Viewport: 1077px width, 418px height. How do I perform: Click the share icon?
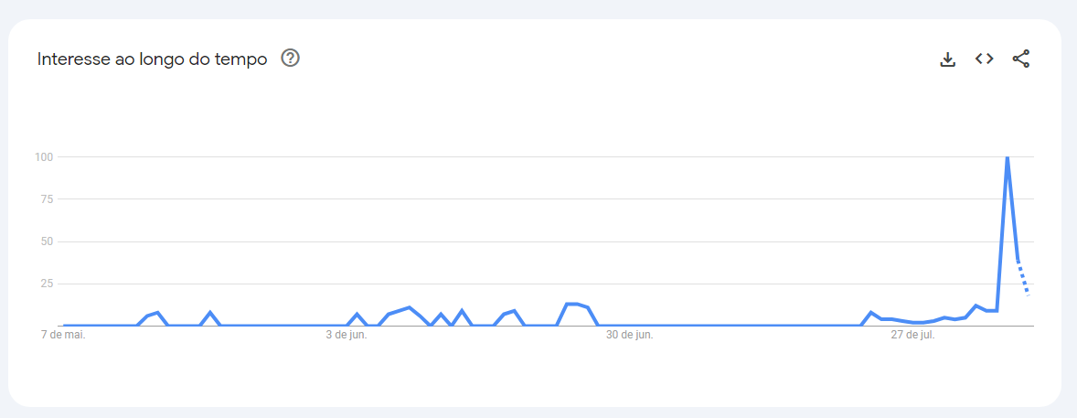point(1020,59)
